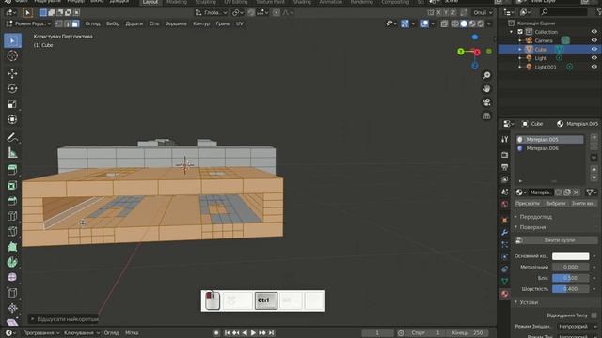Select the Transform tool
Image resolution: width=602 pixels, height=338 pixels.
12,119
